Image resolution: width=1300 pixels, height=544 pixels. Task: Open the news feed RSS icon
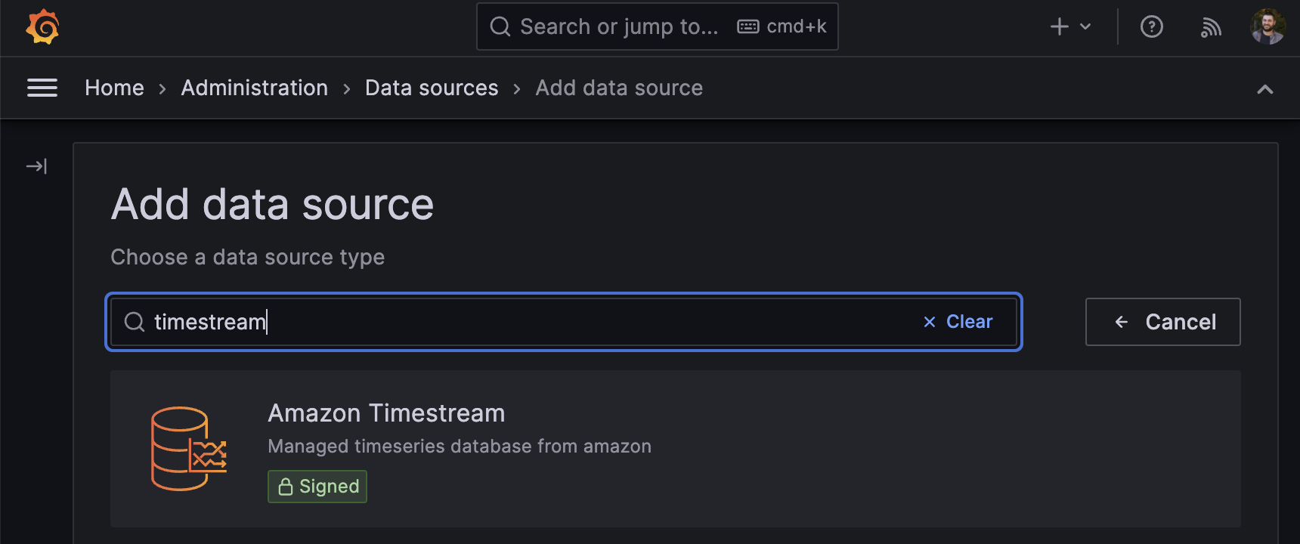click(1211, 28)
